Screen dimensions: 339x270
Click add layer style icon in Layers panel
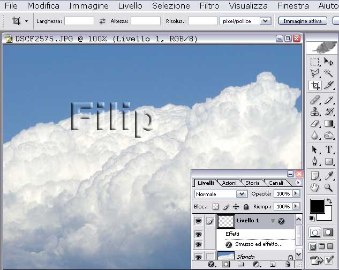coord(211,264)
